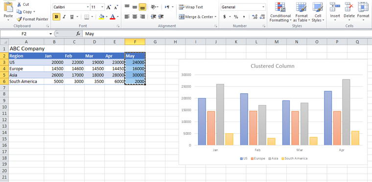
Task: Expand the Paste options arrow
Action: (x=8, y=20)
